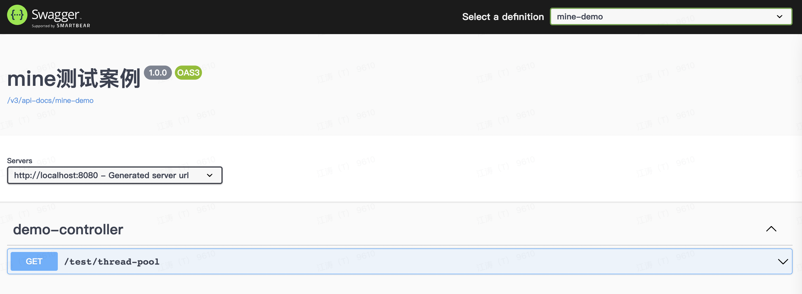The image size is (802, 294).
Task: Click the /test/thread-pool endpoint path
Action: click(111, 262)
